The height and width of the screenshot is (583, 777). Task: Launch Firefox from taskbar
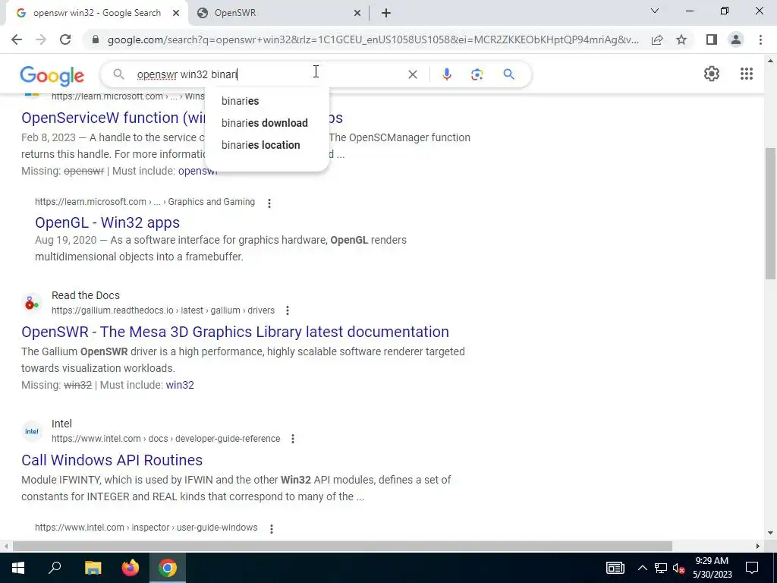131,568
